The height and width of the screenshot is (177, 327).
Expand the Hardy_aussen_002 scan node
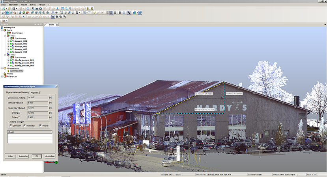(8, 63)
